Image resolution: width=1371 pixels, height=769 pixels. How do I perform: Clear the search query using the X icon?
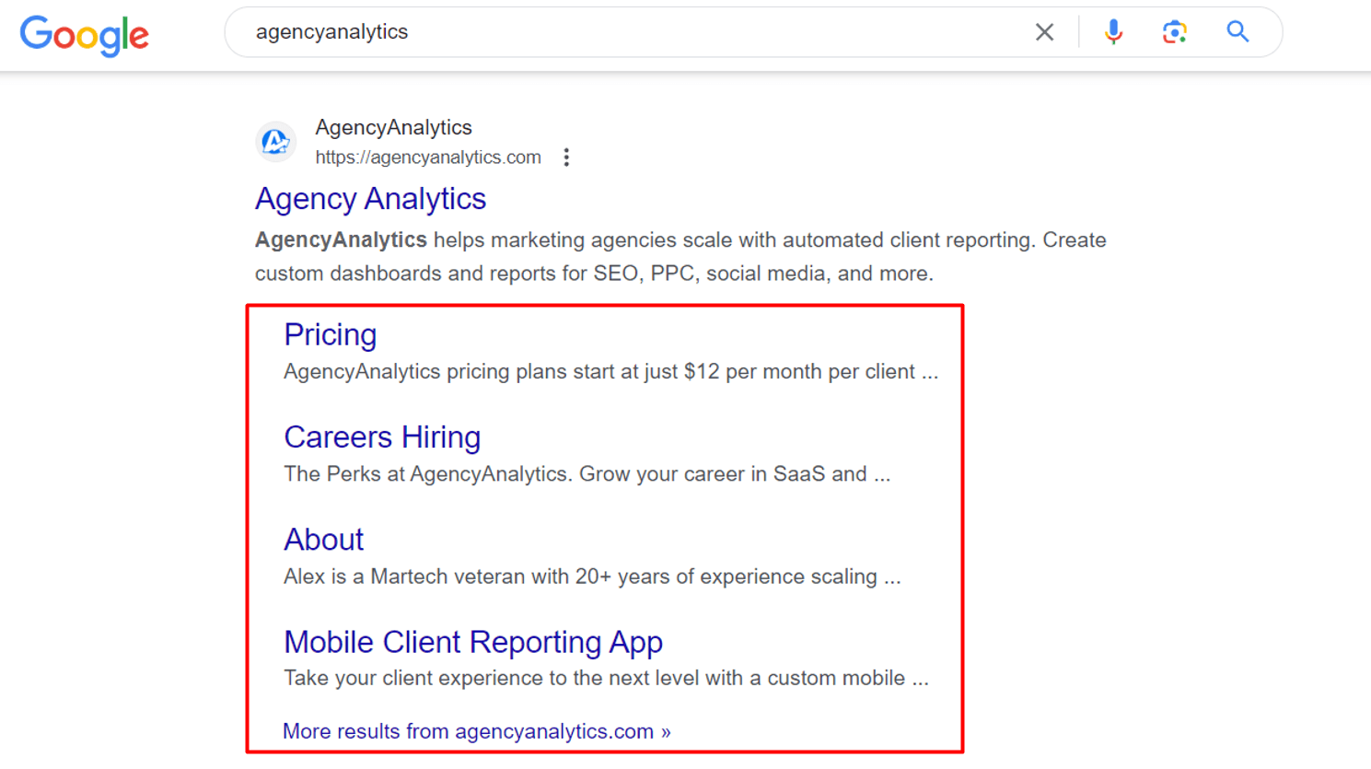[x=1044, y=31]
